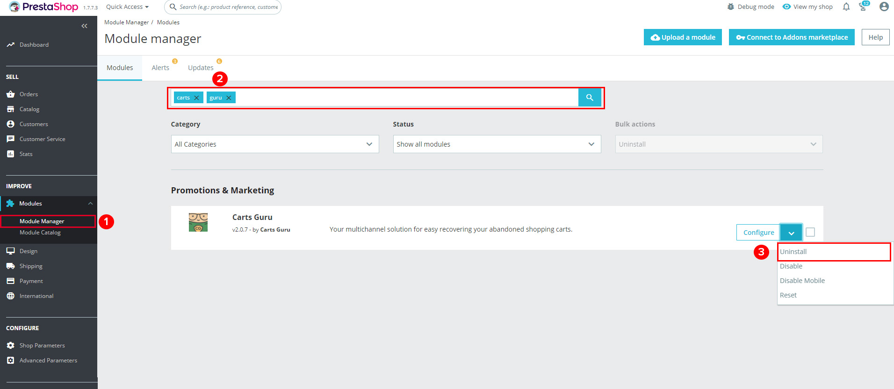894x389 pixels.
Task: Open the Bulk actions Uninstall dropdown
Action: (719, 144)
